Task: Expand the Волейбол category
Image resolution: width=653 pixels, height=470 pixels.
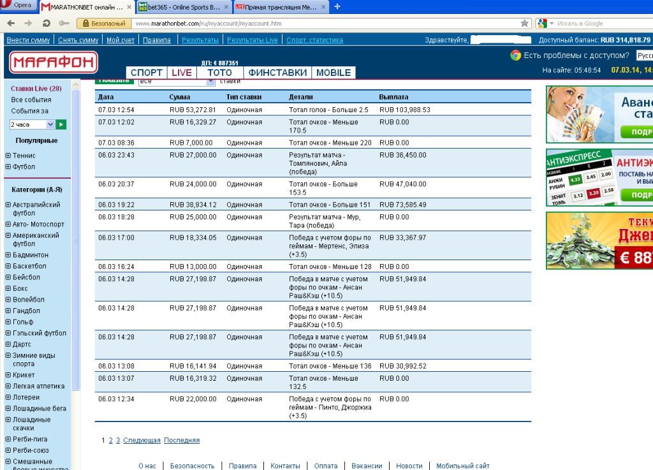Action: 8,299
